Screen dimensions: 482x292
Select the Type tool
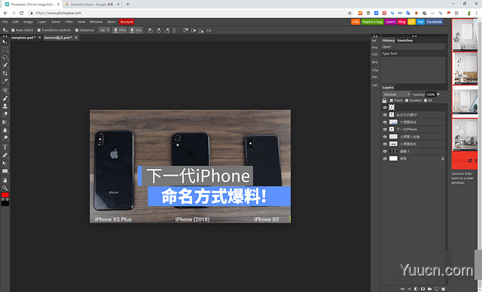pyautogui.click(x=5, y=147)
